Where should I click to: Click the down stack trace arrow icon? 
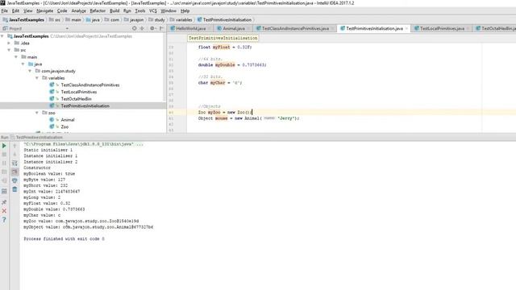tap(15, 154)
